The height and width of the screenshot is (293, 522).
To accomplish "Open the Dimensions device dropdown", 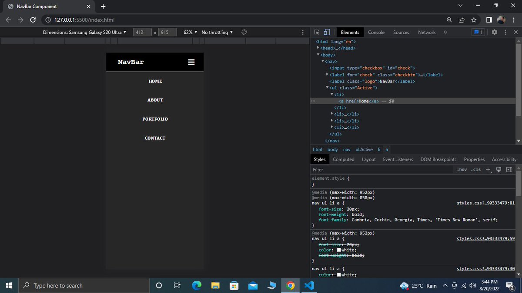I will (x=84, y=32).
